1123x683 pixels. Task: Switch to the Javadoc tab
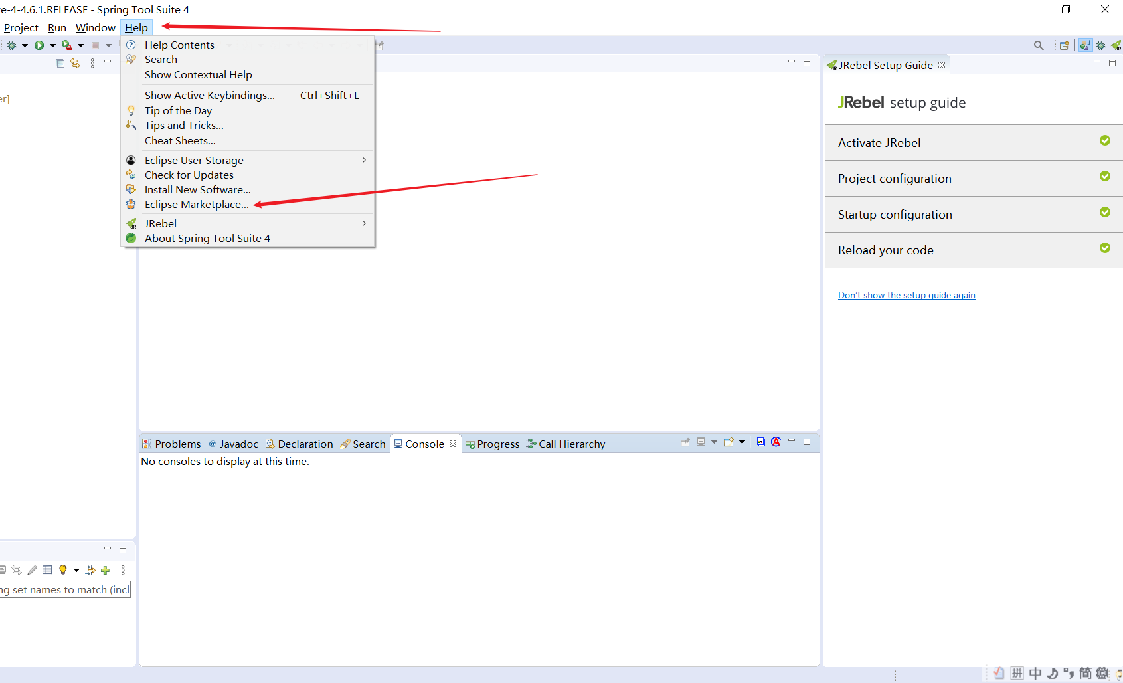point(233,444)
